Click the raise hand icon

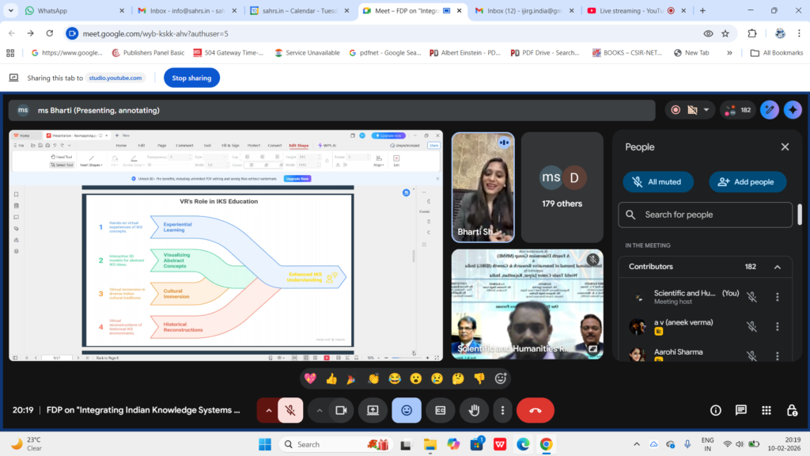[474, 410]
